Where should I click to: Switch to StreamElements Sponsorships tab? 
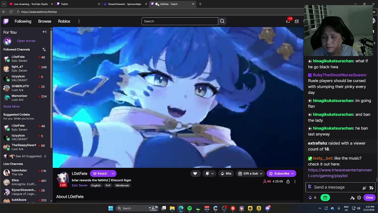point(125,4)
